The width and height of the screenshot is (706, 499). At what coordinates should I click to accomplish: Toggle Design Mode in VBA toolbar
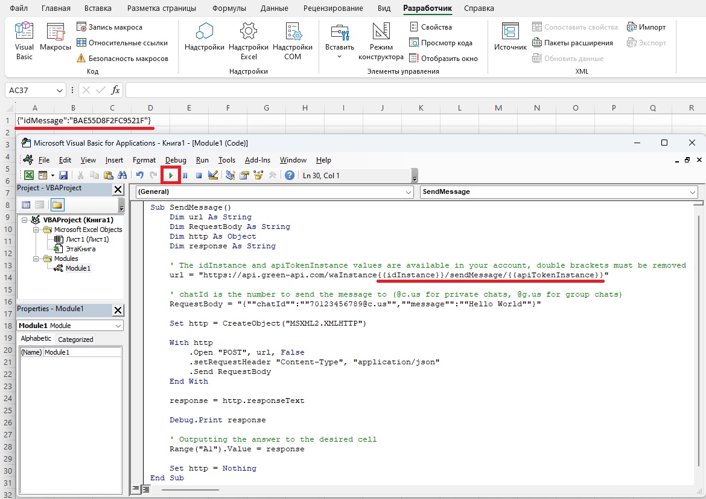pos(212,175)
